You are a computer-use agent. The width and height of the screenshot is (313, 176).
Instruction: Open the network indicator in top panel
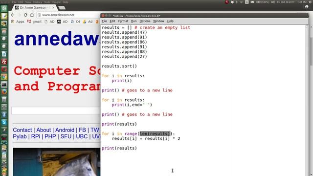tap(241, 2)
